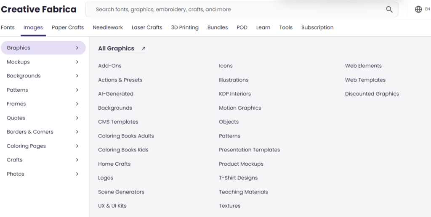Expand the Quotes category chevron
The image size is (431, 217).
[x=77, y=118]
